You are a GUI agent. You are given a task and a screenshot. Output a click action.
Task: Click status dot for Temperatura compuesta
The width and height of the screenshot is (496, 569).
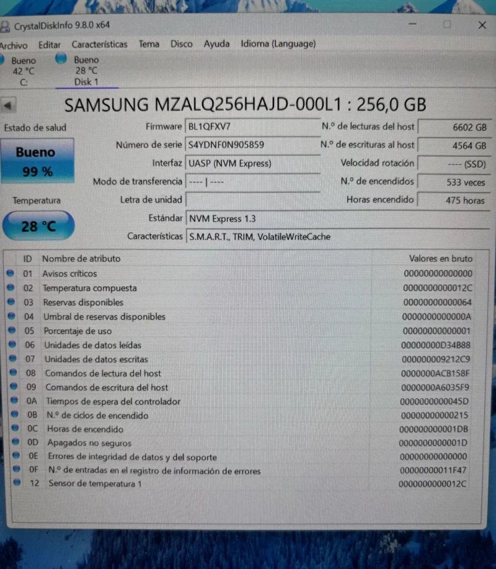pyautogui.click(x=11, y=288)
